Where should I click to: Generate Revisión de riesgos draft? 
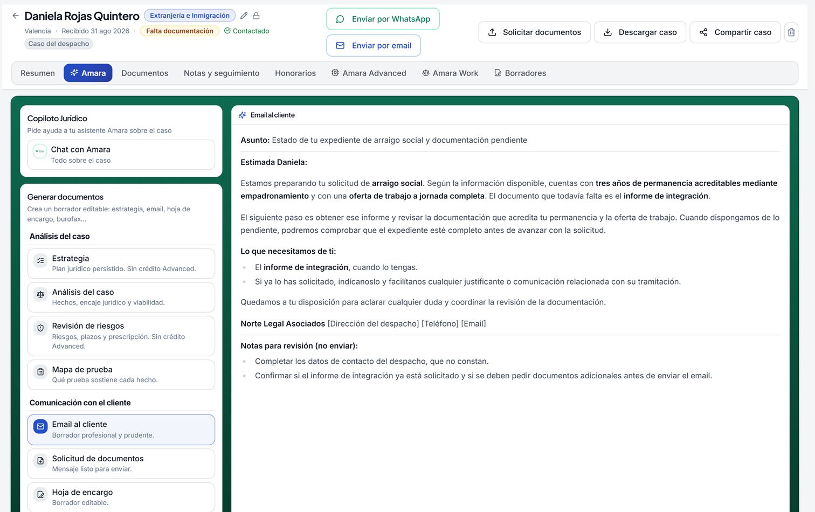point(121,336)
